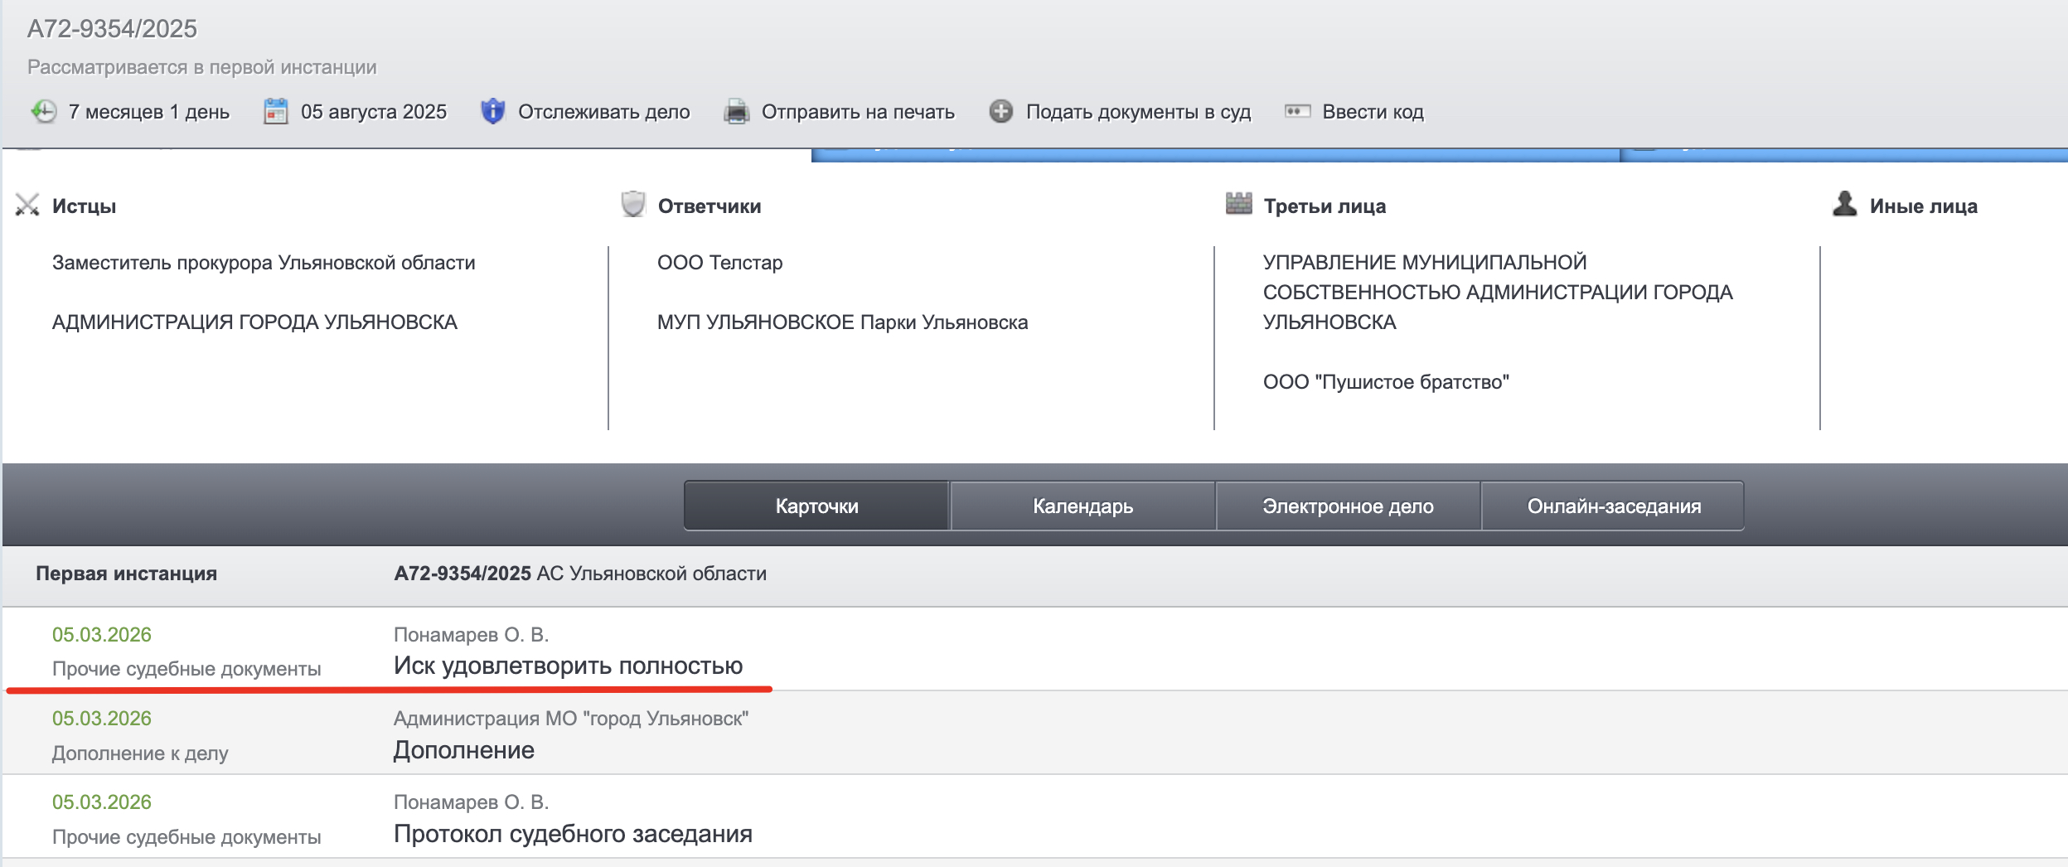Open the Электронное дело tab
The width and height of the screenshot is (2068, 867).
click(x=1348, y=506)
